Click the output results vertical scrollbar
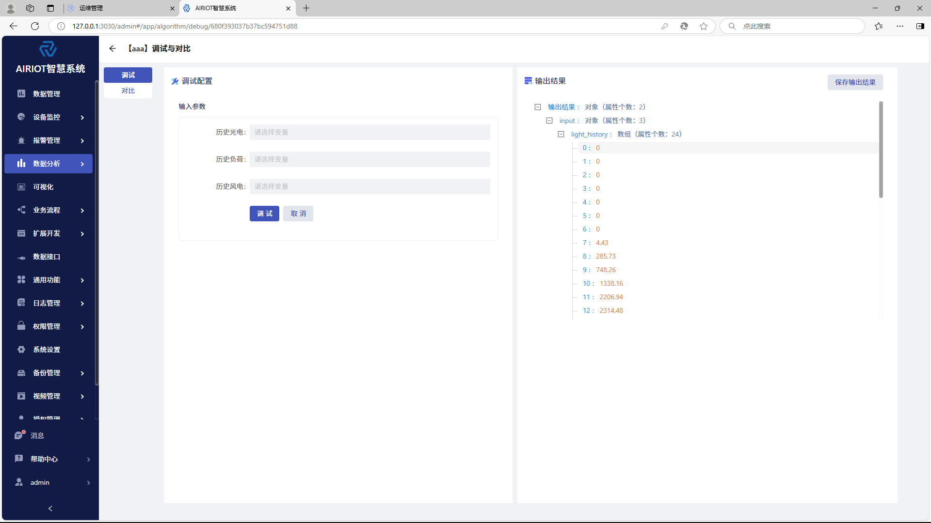Screen dimensions: 931x523 pos(881,150)
